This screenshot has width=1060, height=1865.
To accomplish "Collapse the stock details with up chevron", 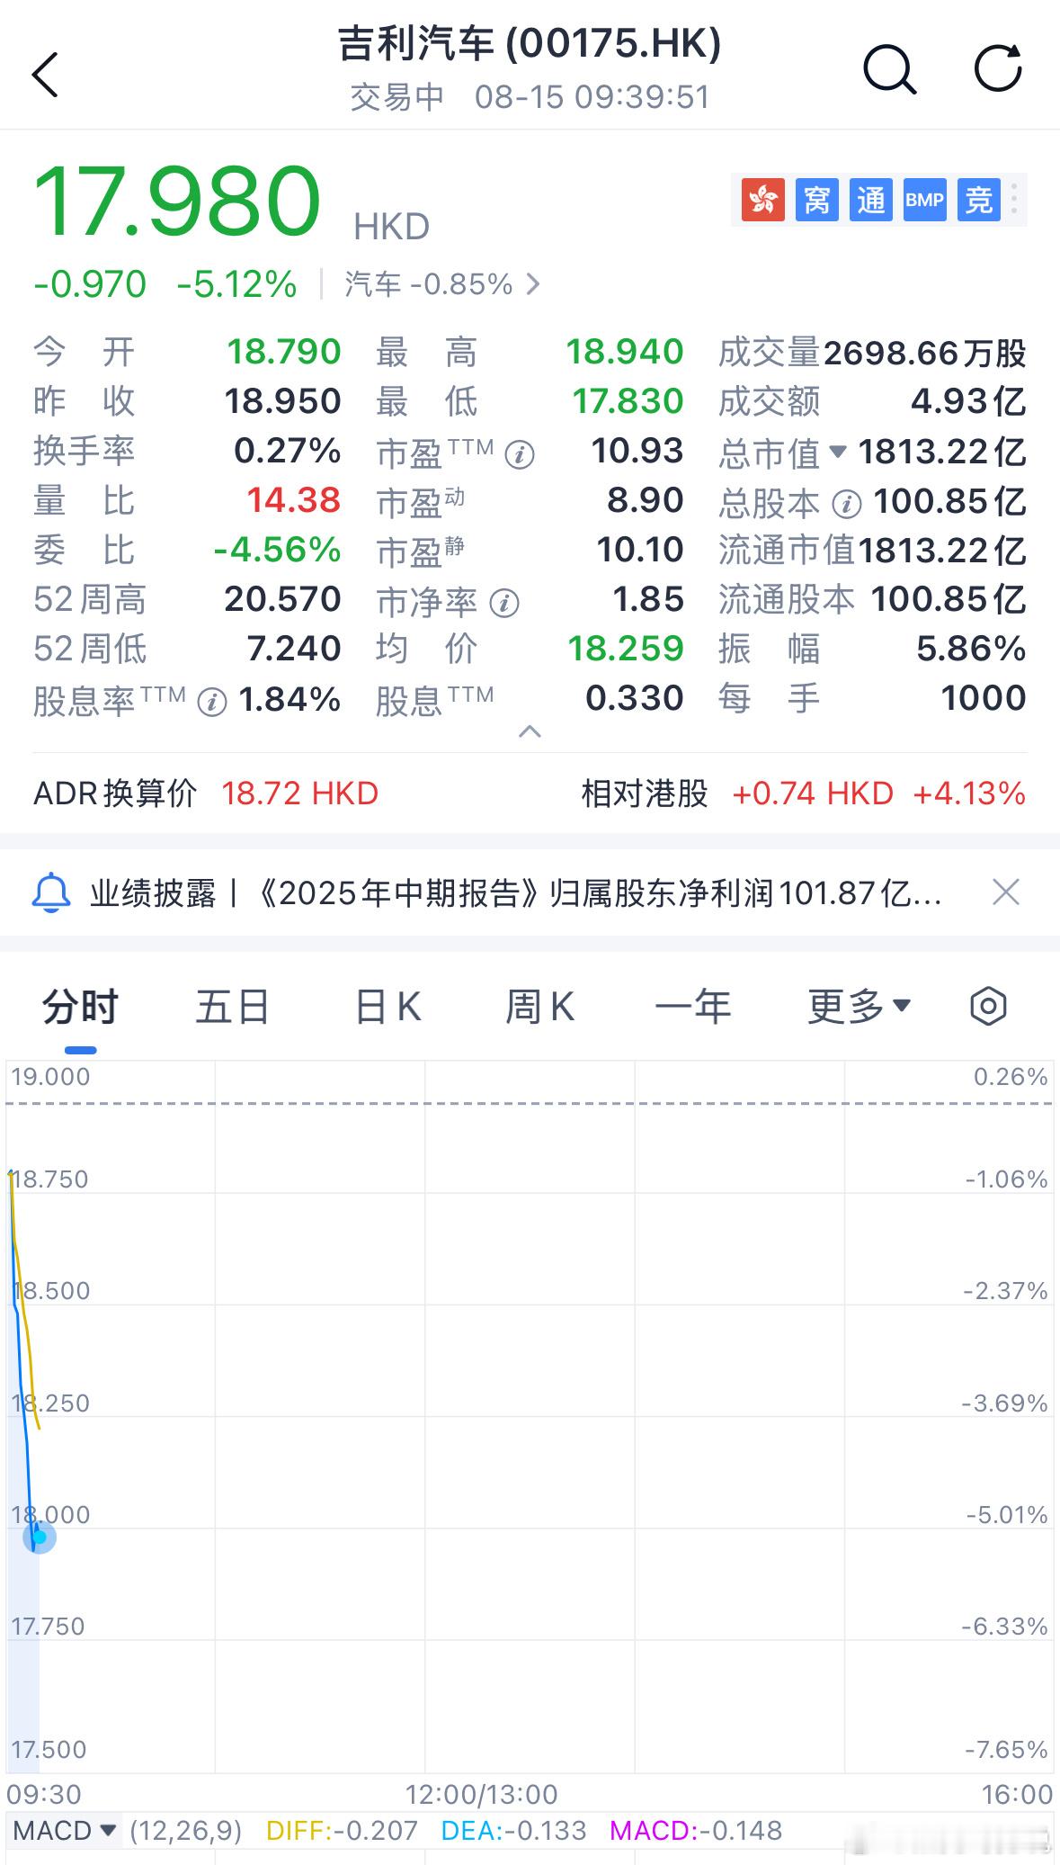I will pyautogui.click(x=530, y=731).
